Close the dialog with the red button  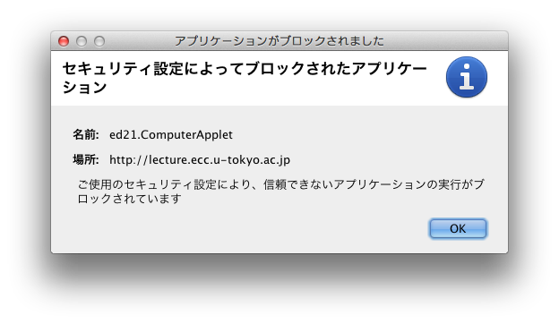point(64,41)
